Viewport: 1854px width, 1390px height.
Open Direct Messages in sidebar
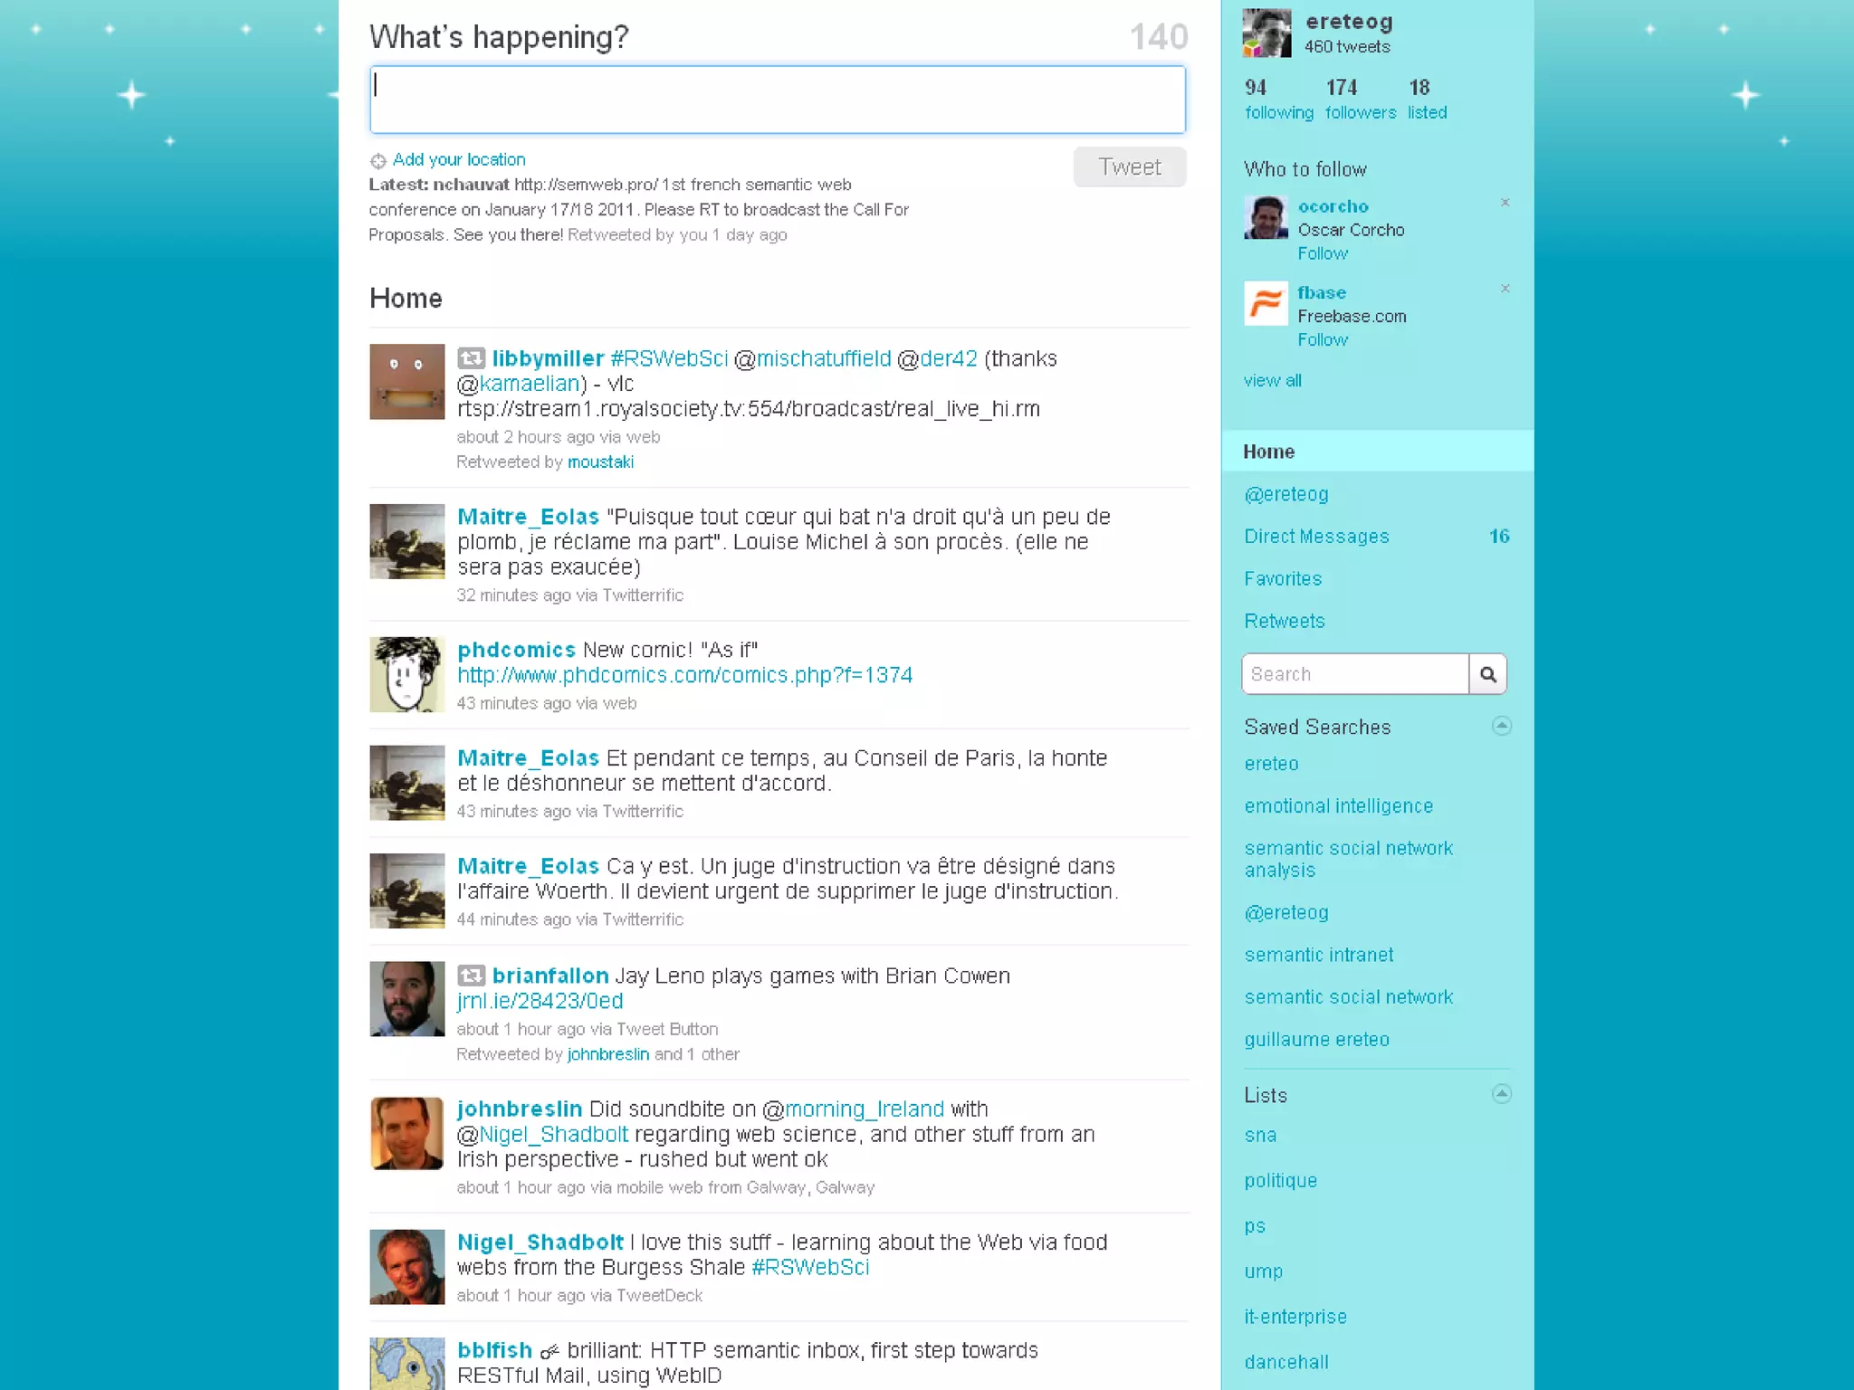(x=1316, y=537)
